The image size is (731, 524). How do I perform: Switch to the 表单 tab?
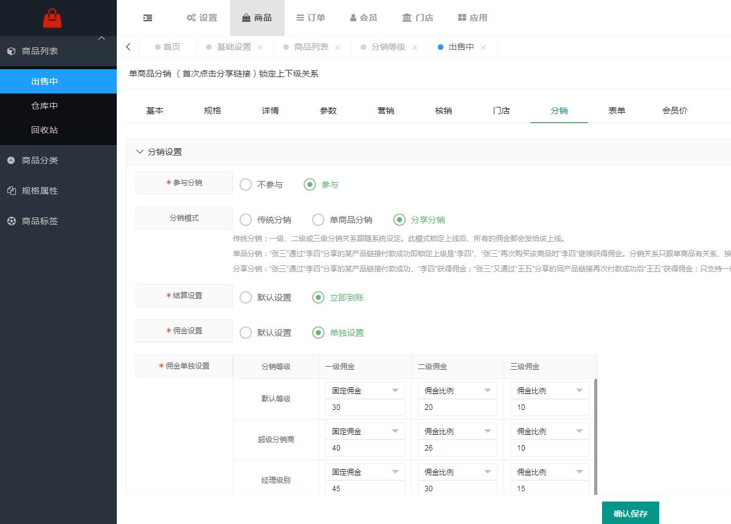coord(617,111)
